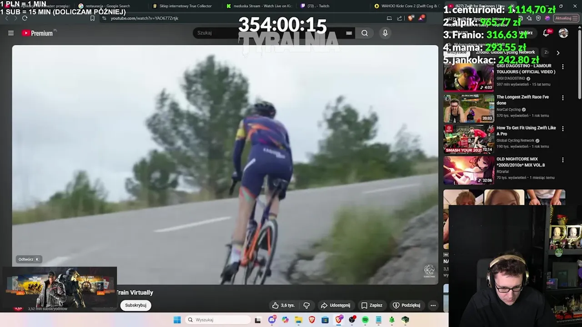Open OBS Studio from the taskbar

click(x=352, y=320)
